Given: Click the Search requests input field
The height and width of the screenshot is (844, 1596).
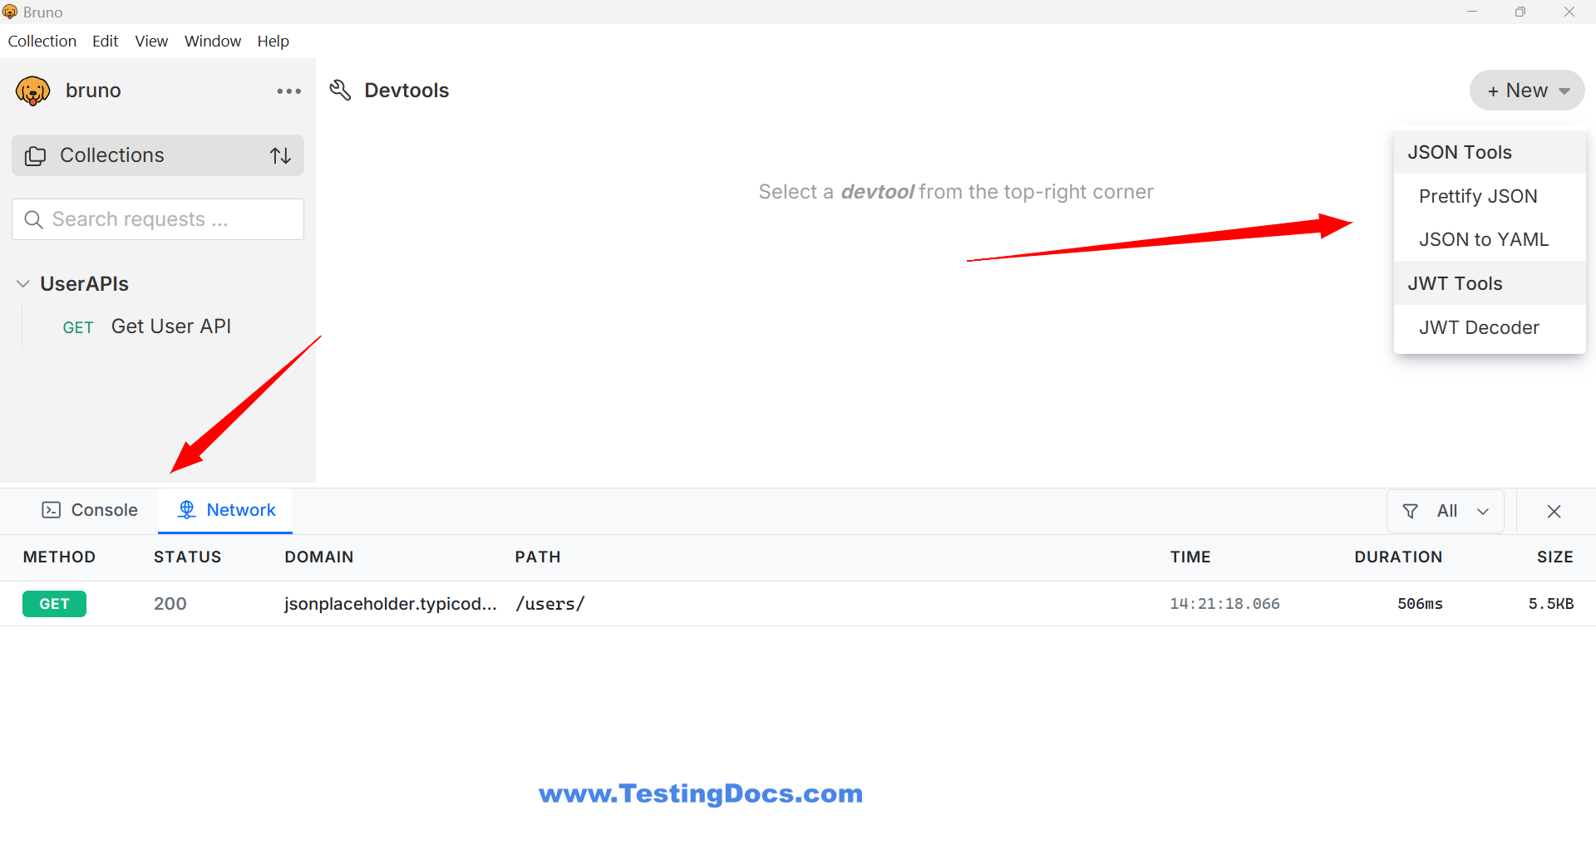Looking at the screenshot, I should (x=158, y=219).
